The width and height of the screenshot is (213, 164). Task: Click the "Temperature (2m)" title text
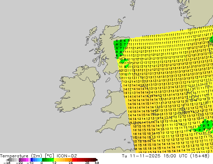[21, 156]
